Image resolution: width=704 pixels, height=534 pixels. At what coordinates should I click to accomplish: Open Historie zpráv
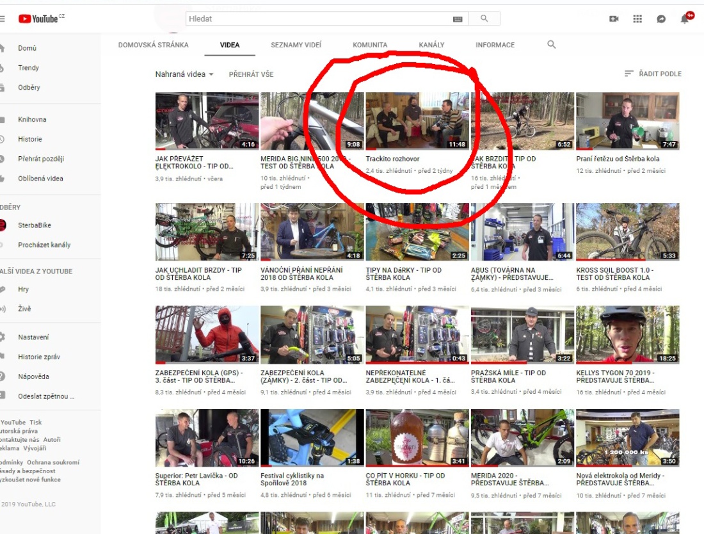tap(38, 357)
